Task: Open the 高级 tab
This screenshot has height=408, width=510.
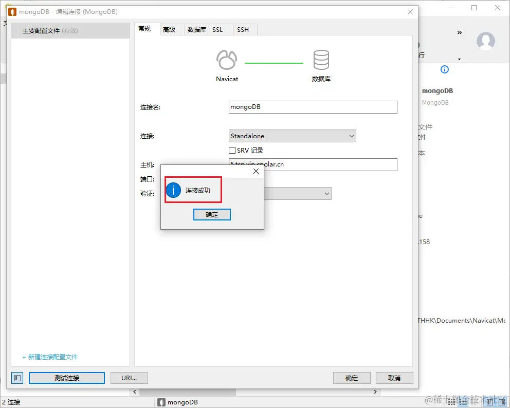Action: coord(169,30)
